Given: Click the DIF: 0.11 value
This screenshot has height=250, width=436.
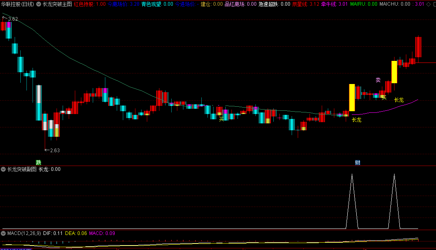Looking at the screenshot, I should point(53,233).
